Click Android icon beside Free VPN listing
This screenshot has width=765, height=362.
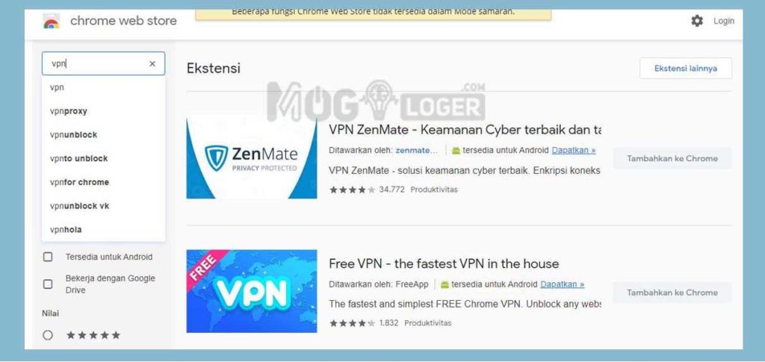click(445, 284)
